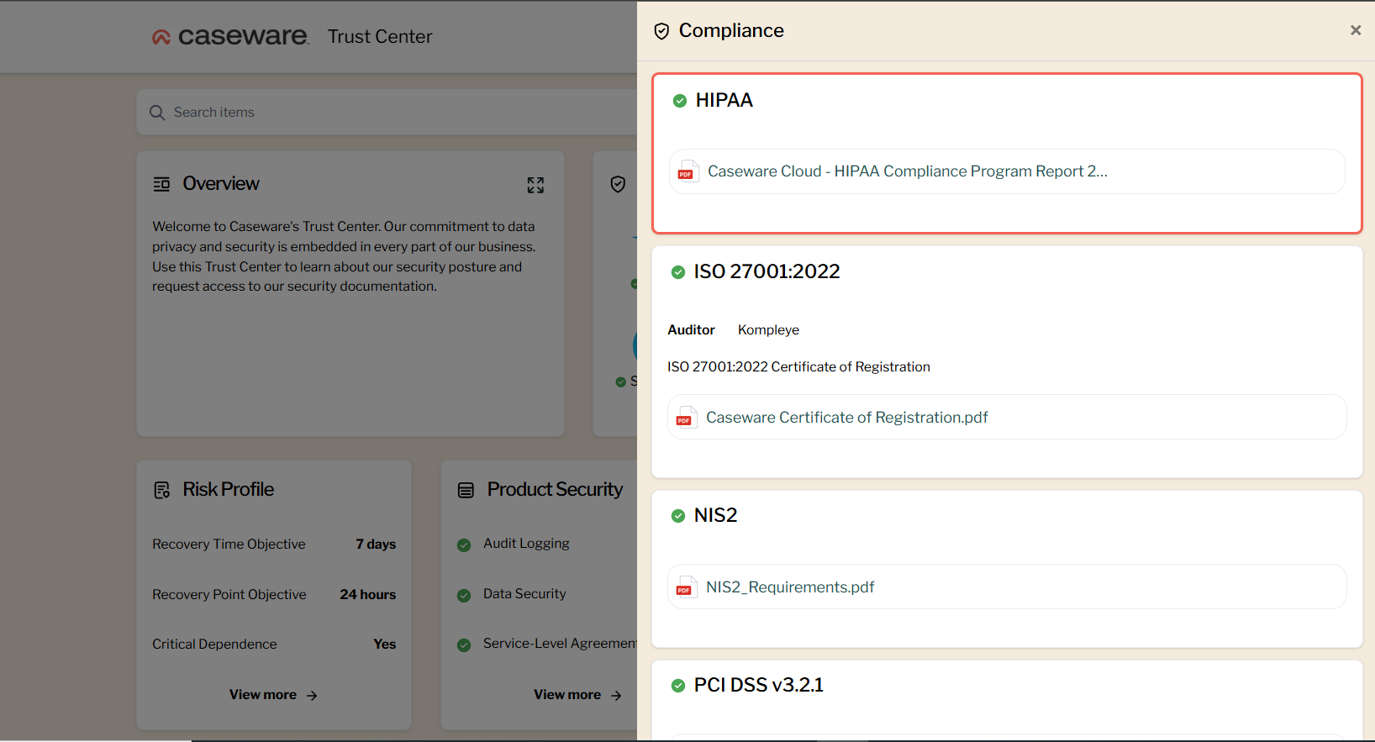The width and height of the screenshot is (1375, 742).
Task: Click check icon beside Service-Level Agreement
Action: [464, 645]
